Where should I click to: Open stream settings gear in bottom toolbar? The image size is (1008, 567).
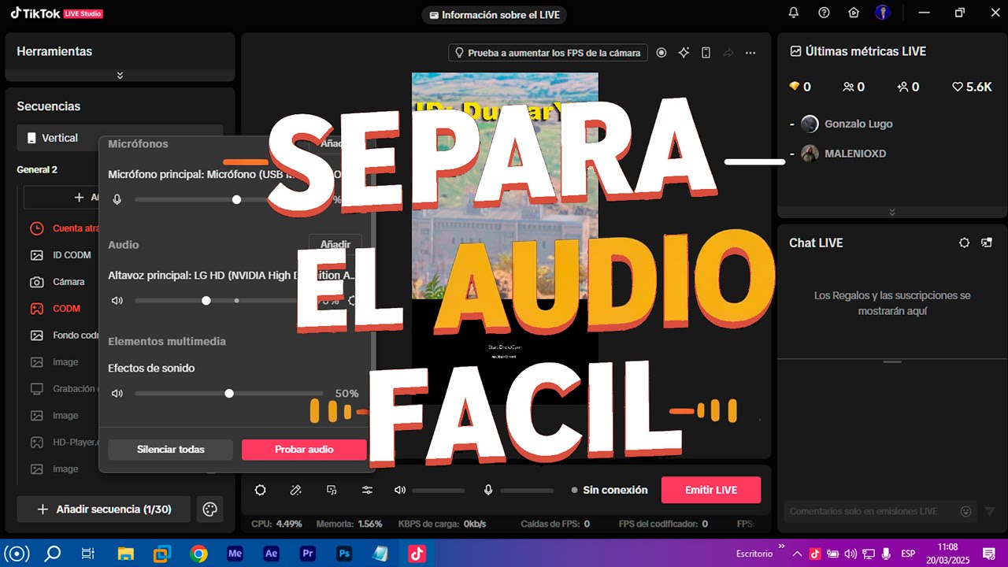(260, 490)
